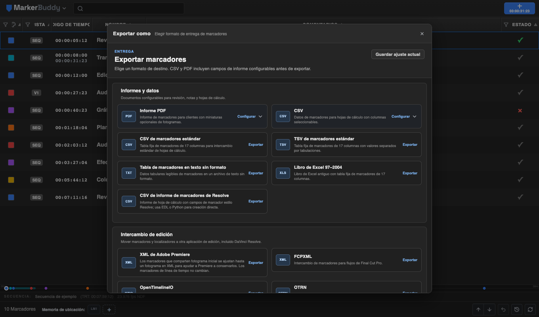Toggle the status check of the 00:03:27:04 marker

(520, 162)
